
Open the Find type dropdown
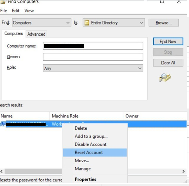click(42, 22)
